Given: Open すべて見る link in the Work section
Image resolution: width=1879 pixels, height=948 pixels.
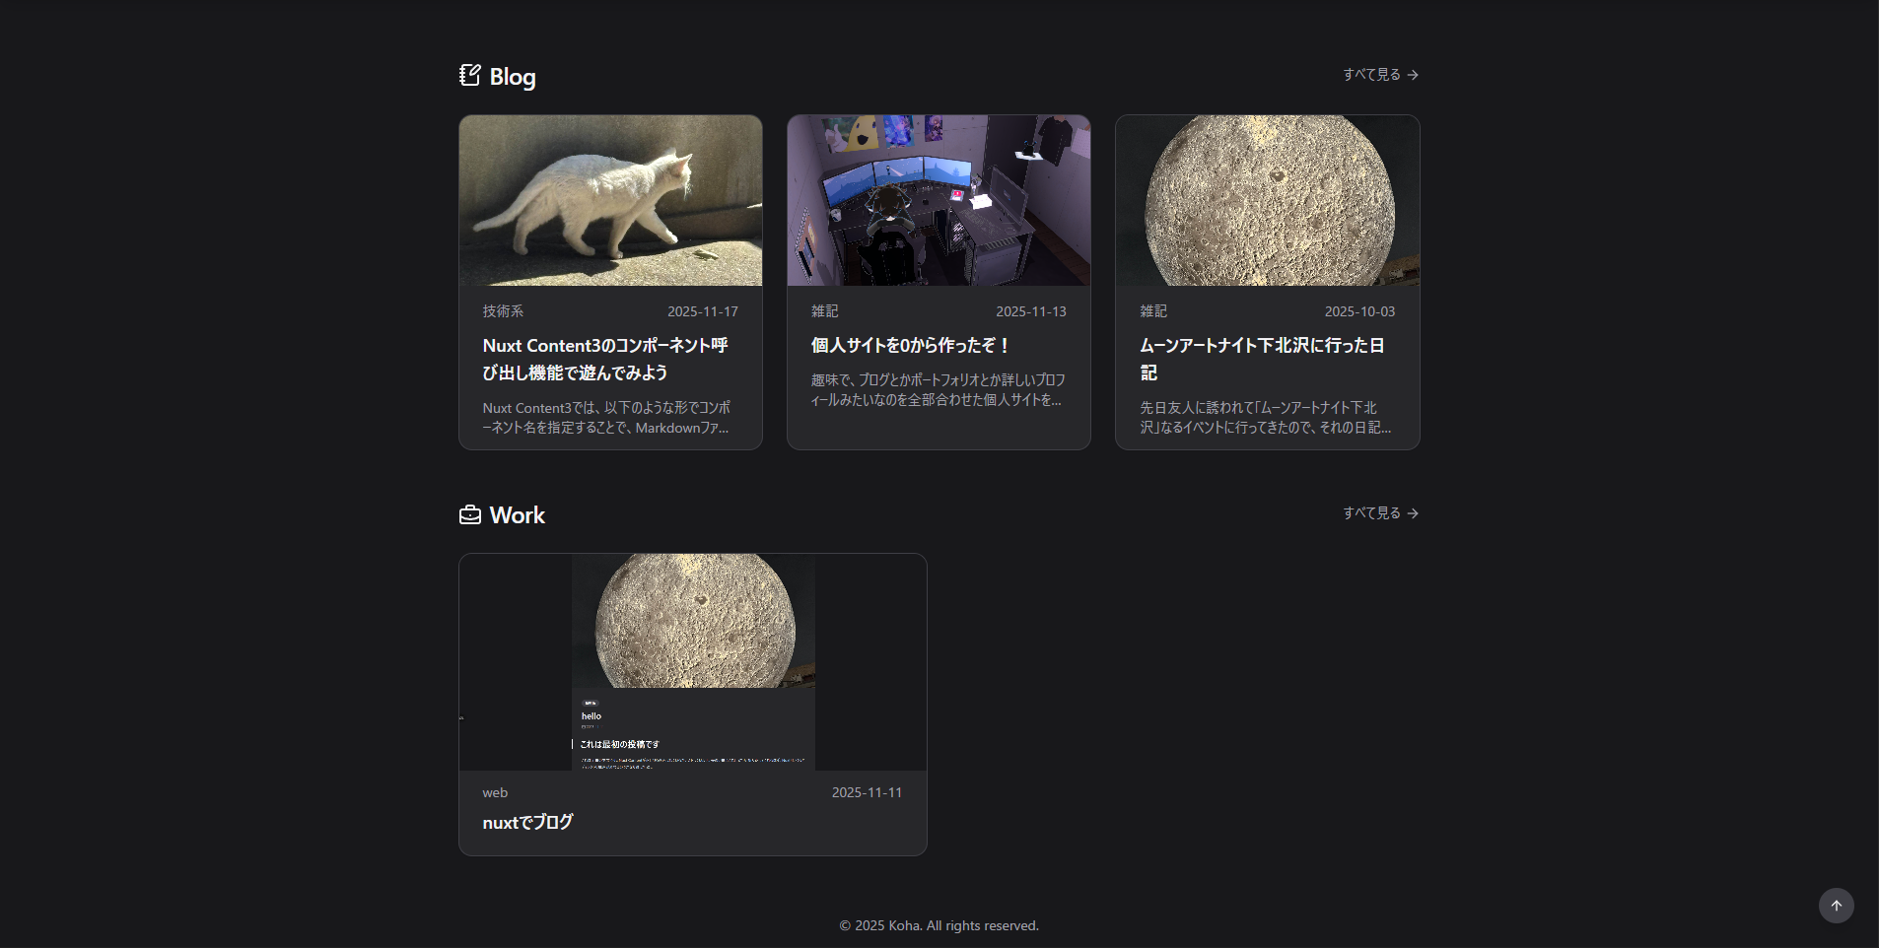Looking at the screenshot, I should click(1372, 512).
